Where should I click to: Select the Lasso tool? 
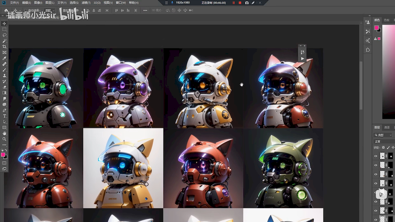click(x=4, y=35)
